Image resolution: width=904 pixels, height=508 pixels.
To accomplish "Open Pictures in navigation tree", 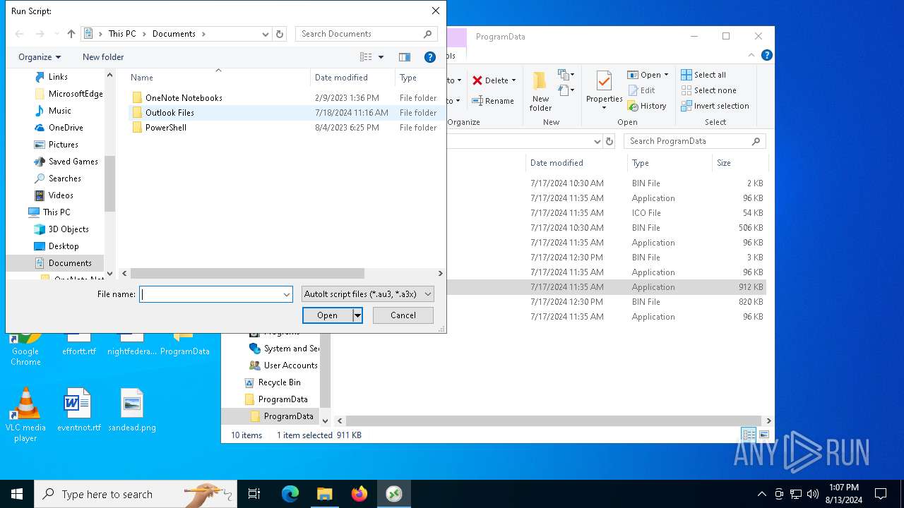I will point(64,145).
